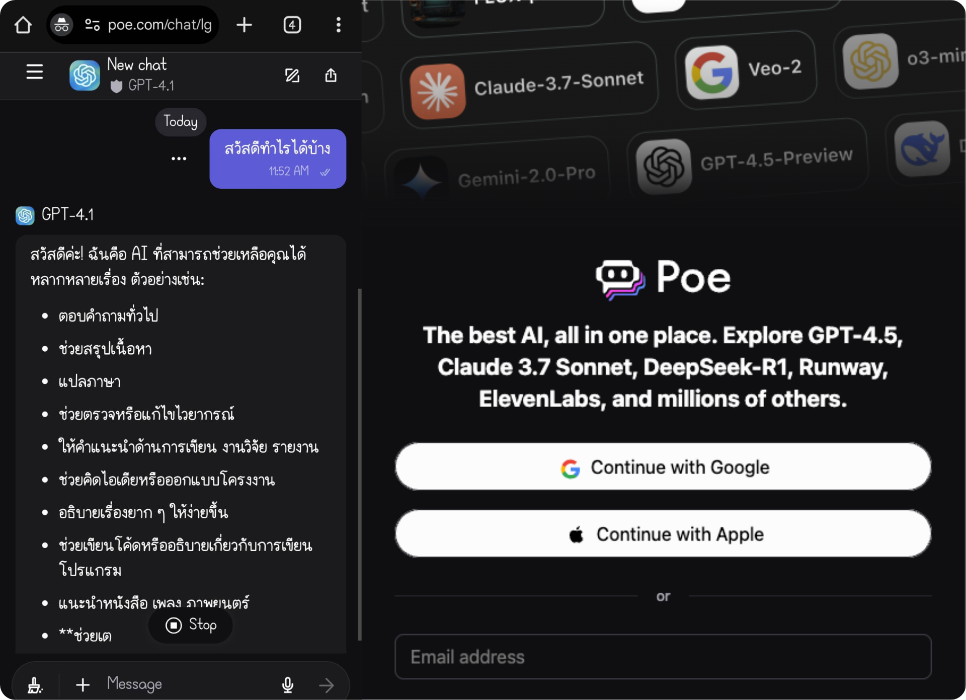
Task: Click the list item ending in ไวยากรณ์
Action: coord(146,414)
